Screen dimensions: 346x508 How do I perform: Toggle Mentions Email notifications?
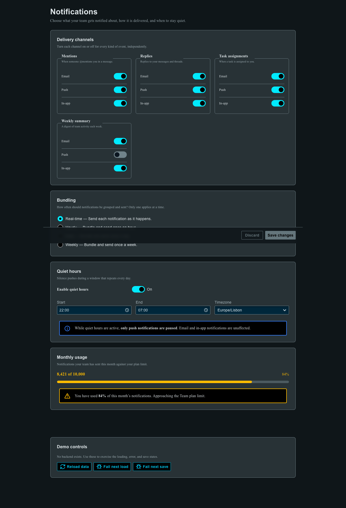tap(120, 76)
